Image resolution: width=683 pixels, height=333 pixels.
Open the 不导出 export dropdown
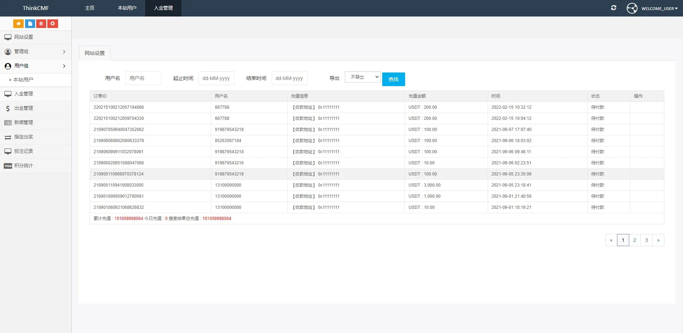pos(362,77)
